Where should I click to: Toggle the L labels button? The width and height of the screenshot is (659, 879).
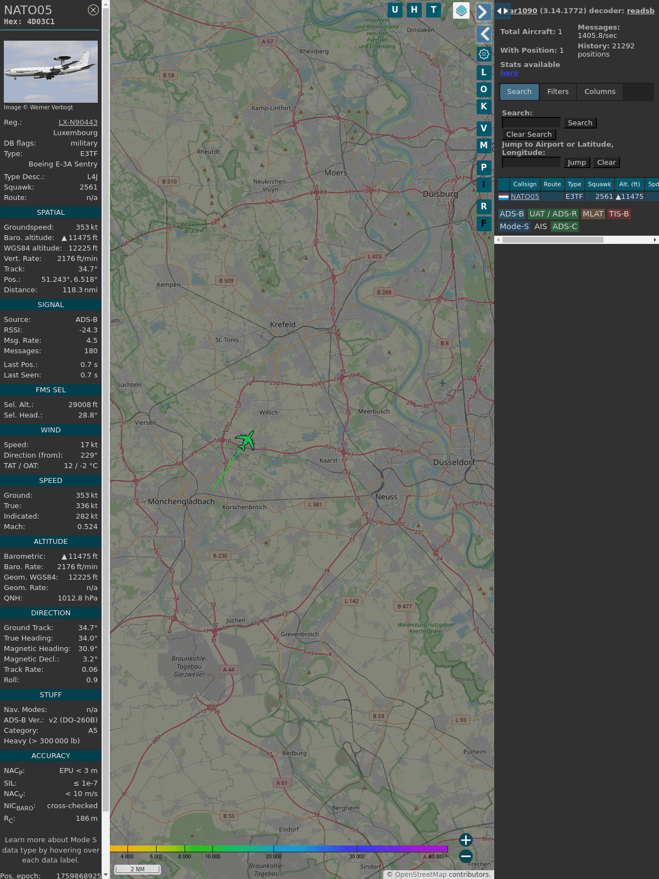[x=484, y=73]
